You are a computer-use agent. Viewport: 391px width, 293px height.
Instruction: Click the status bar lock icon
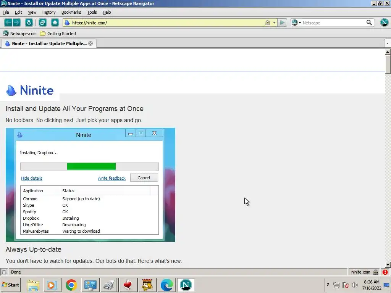(x=376, y=272)
